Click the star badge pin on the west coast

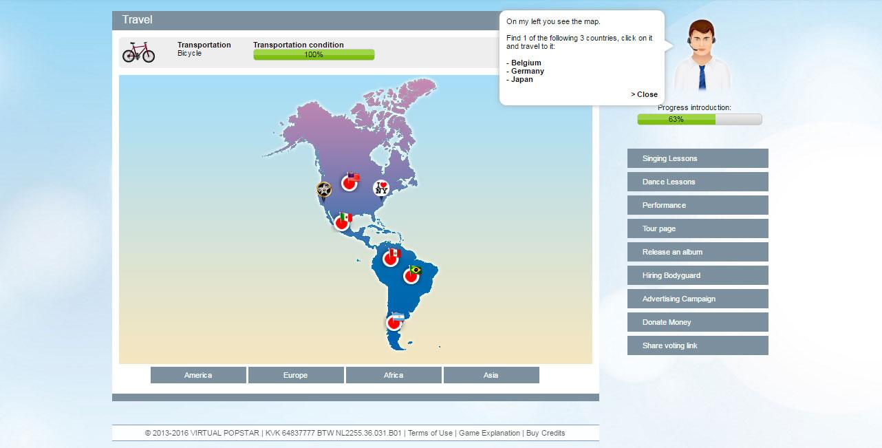pos(324,189)
